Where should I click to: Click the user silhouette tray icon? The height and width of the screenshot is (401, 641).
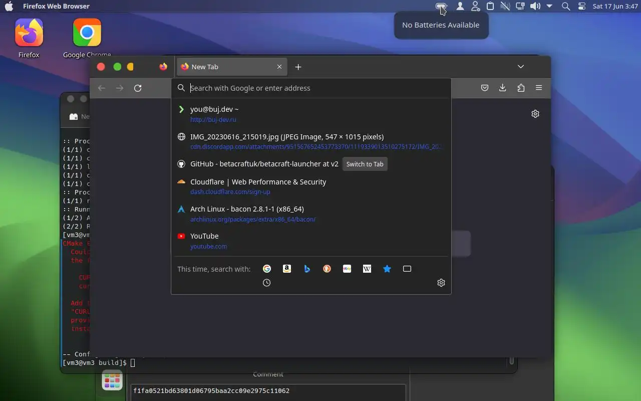[460, 6]
